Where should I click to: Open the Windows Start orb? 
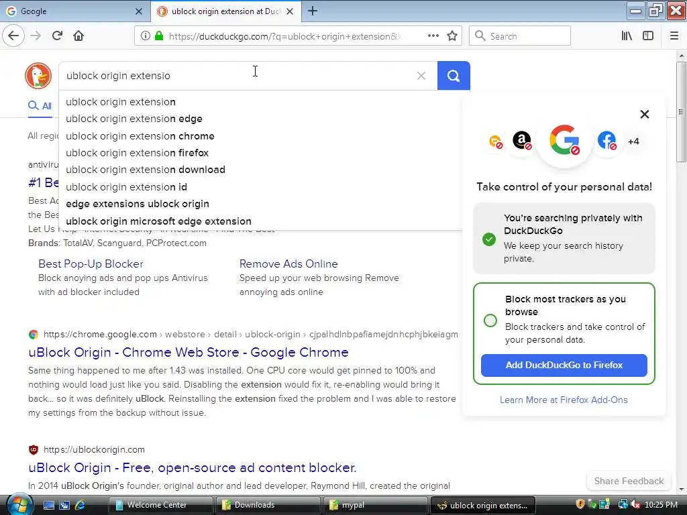(19, 504)
